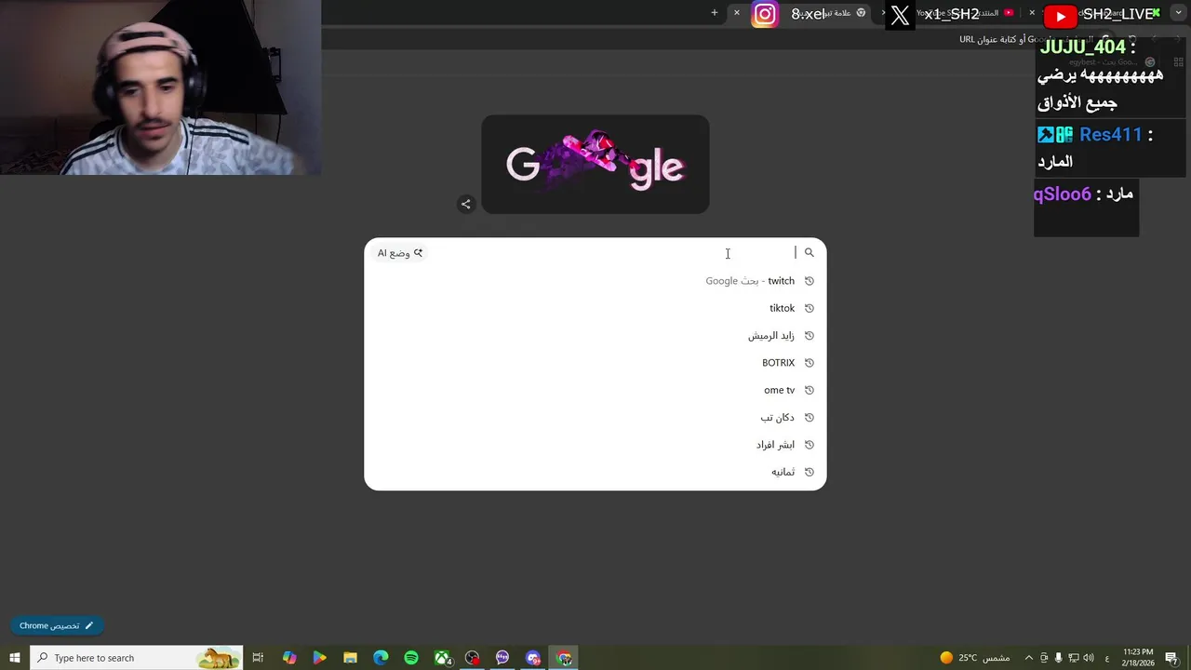The image size is (1191, 670).
Task: Click history clock icon beside ome tv
Action: [810, 390]
